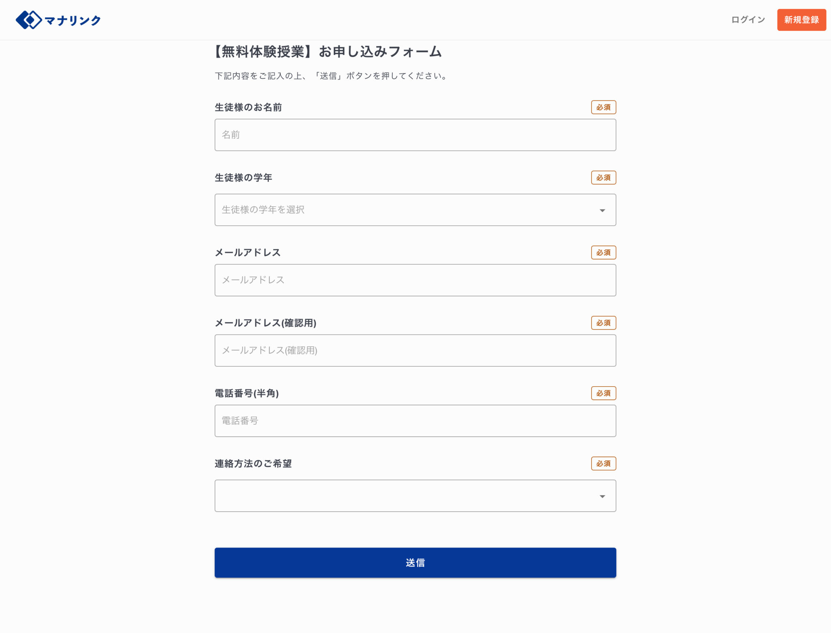This screenshot has width=831, height=633.
Task: Click the 連絡方法のご希望 field label
Action: (253, 464)
